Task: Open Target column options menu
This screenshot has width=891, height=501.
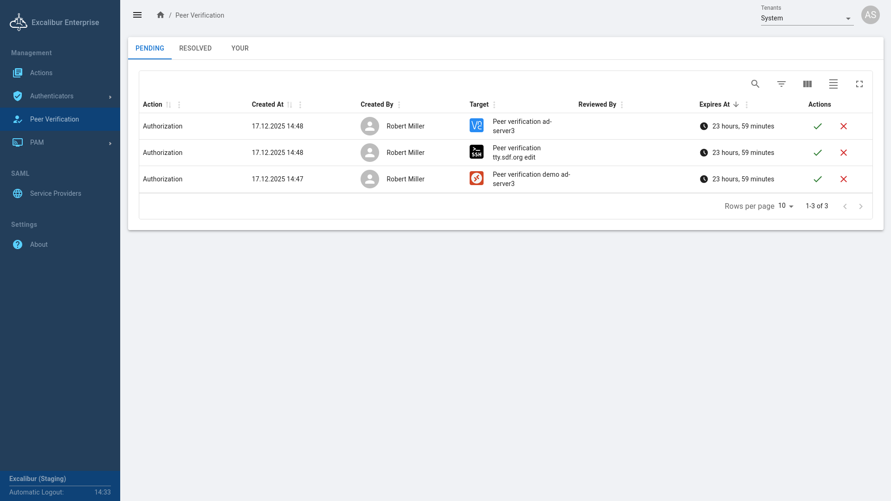Action: click(x=494, y=105)
